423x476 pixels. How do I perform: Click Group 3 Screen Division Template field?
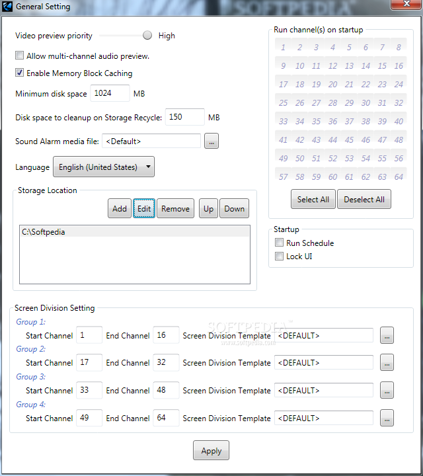coord(324,390)
